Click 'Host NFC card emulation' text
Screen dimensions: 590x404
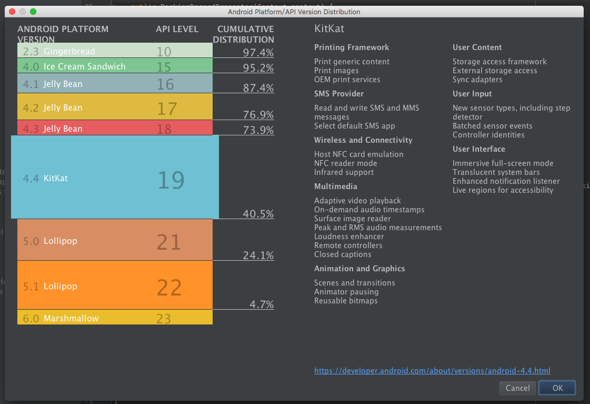358,154
